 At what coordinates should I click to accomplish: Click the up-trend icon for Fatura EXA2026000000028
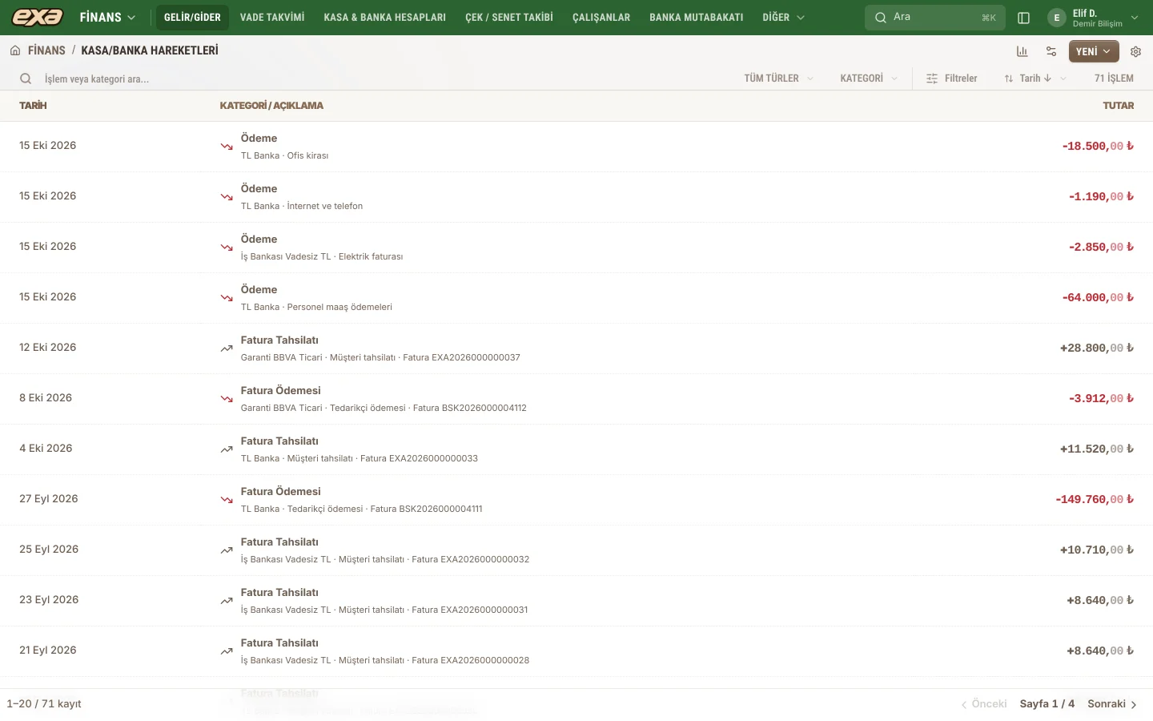point(227,651)
